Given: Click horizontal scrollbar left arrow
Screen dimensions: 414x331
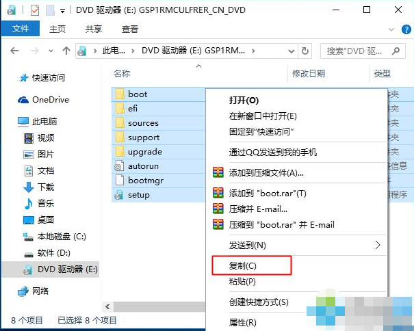Looking at the screenshot, I should [107, 306].
